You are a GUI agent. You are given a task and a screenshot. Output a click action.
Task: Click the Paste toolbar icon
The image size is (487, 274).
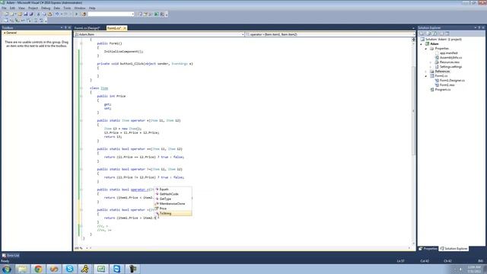(x=49, y=14)
